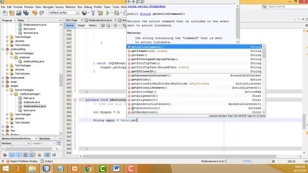This screenshot has width=308, height=173.
Task: Click the globe browser icon in toolbar
Action: 85,13
